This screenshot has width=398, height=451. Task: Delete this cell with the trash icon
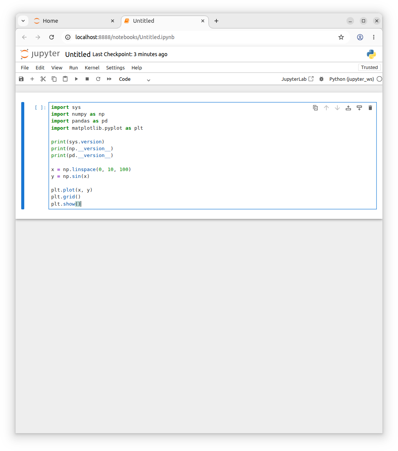coord(370,108)
